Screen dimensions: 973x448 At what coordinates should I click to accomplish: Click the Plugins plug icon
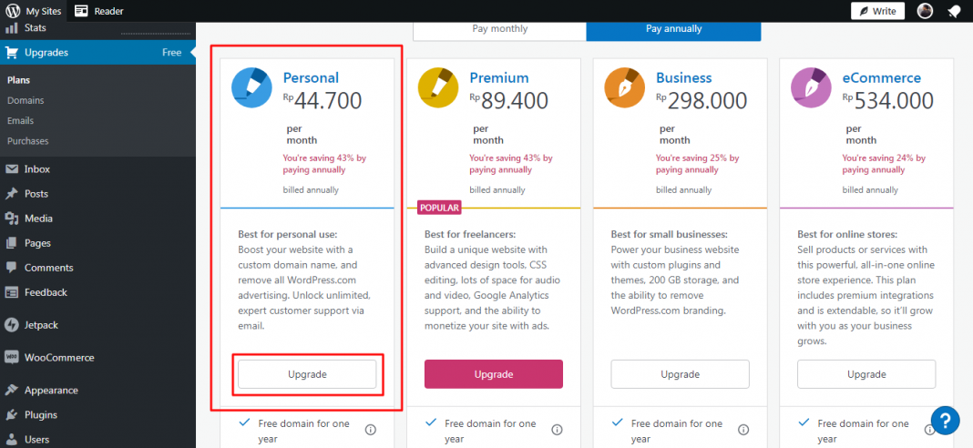11,414
